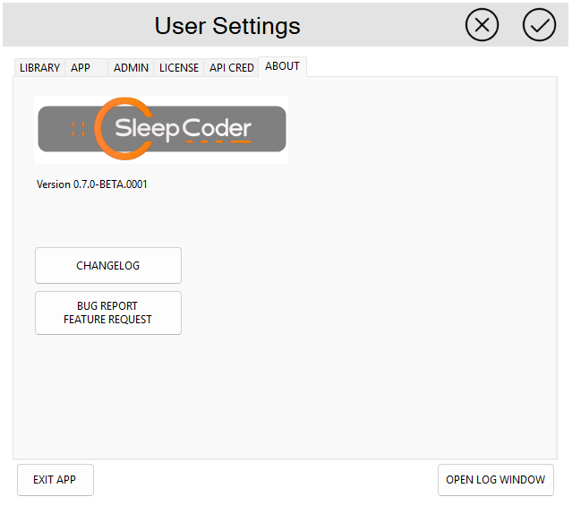
Task: Go to the LICENSE tab
Action: tap(179, 67)
